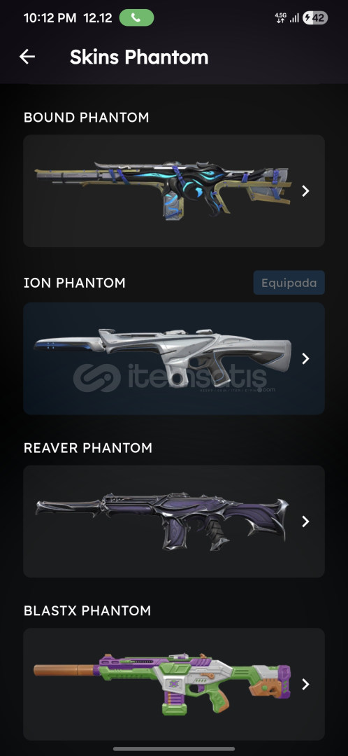Tap the BLASTX PHANTOM heading
Viewport: 348px width, 756px height.
coord(87,610)
